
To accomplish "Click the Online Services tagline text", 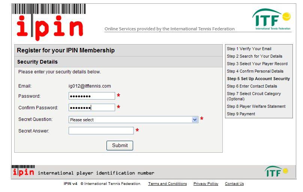I will (x=169, y=29).
